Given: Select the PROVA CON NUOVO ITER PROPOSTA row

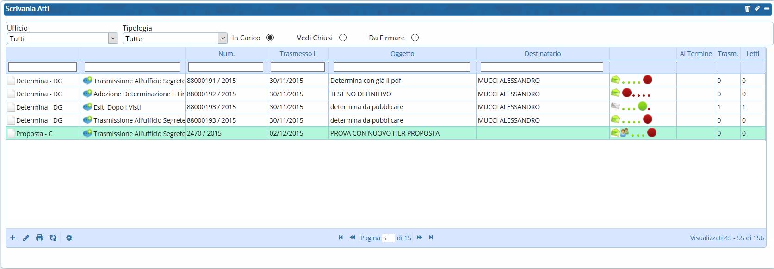Looking at the screenshot, I should point(384,133).
